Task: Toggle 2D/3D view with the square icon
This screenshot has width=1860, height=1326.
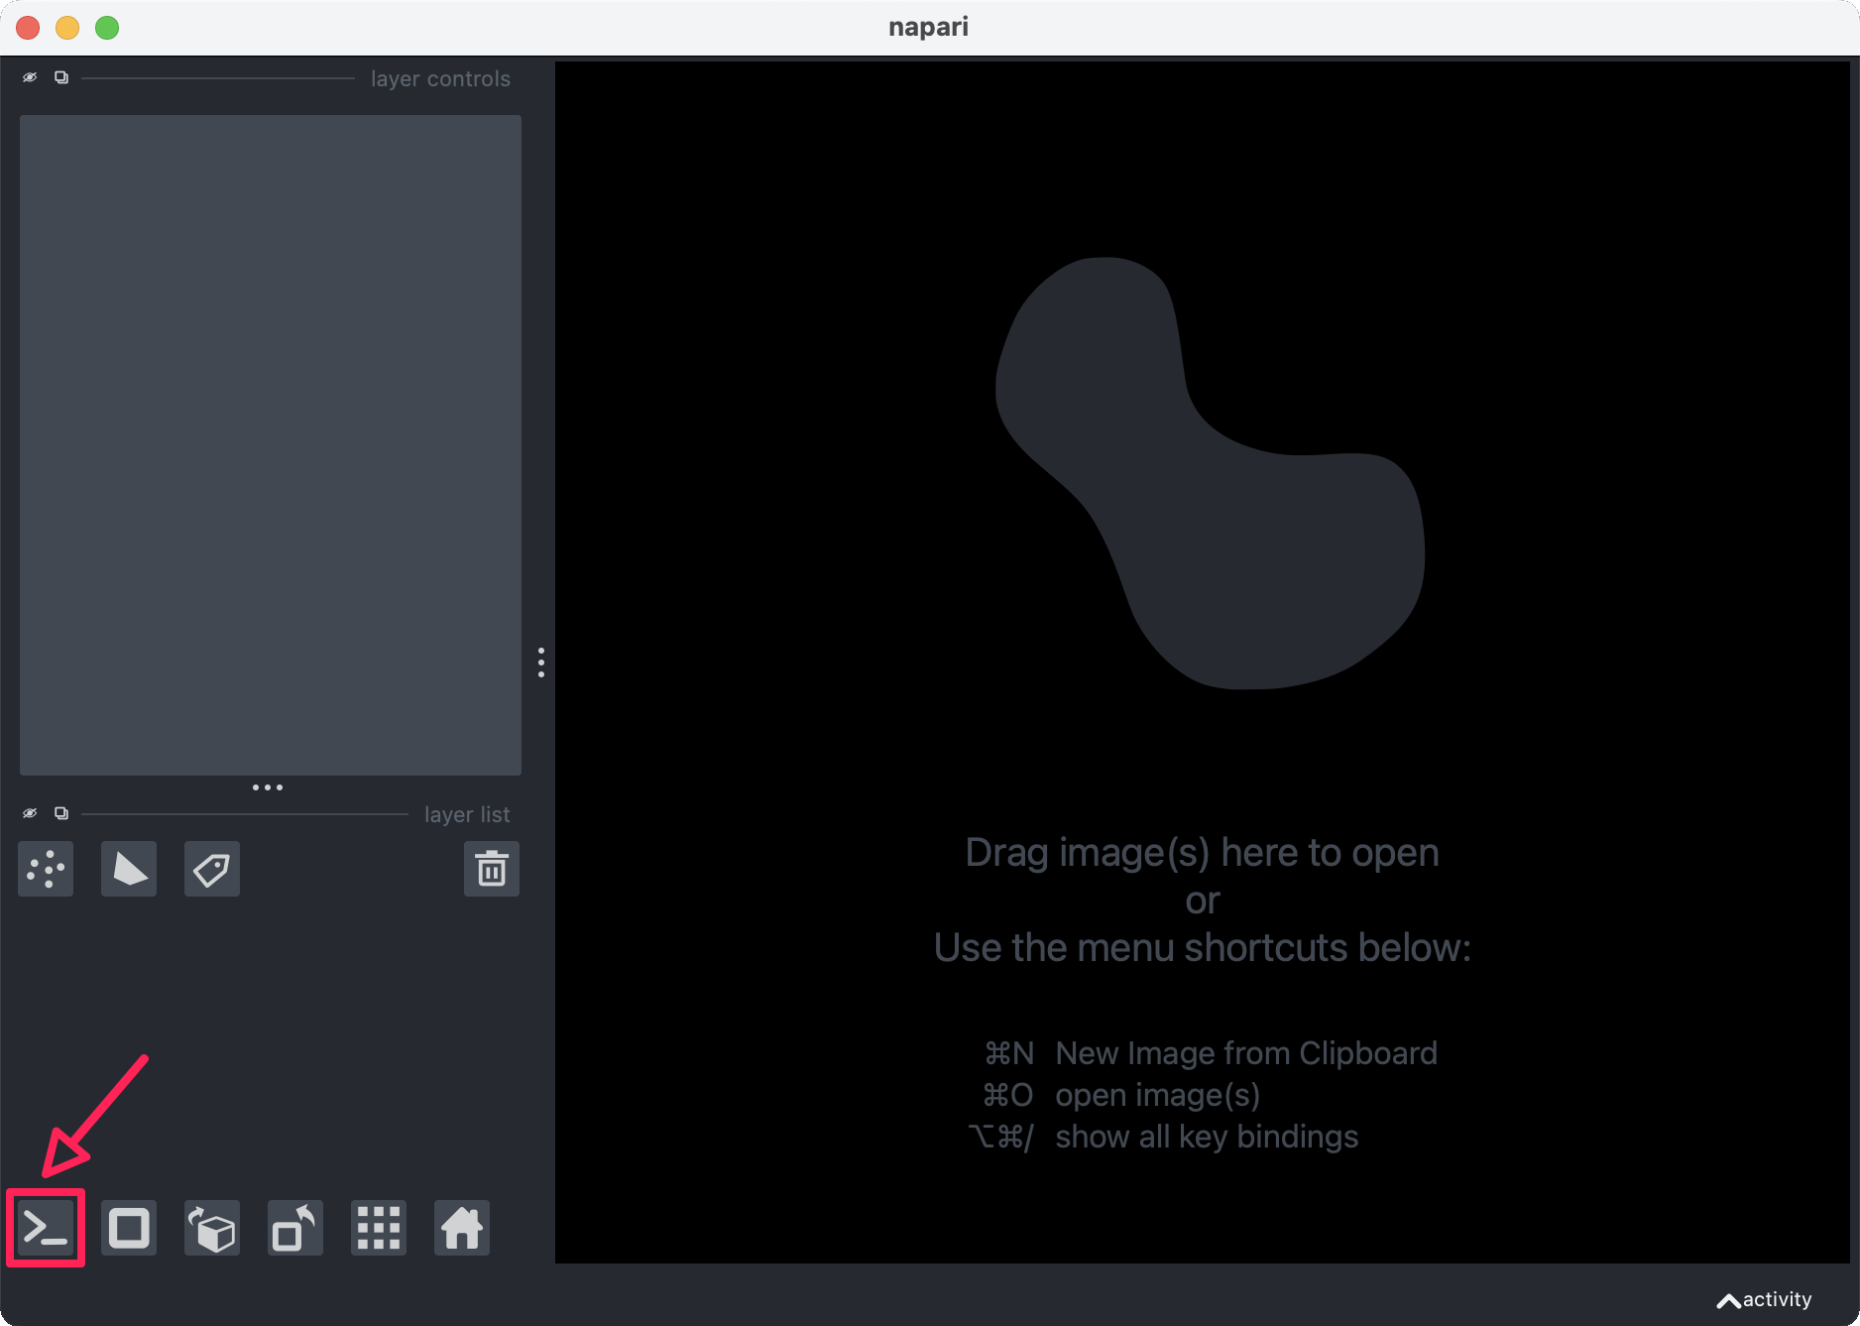Action: click(x=129, y=1228)
